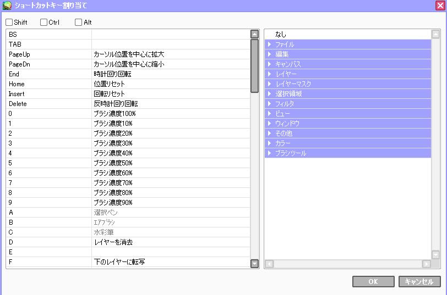Click the key list scroll-up arrow
This screenshot has height=295, width=447.
click(x=254, y=34)
